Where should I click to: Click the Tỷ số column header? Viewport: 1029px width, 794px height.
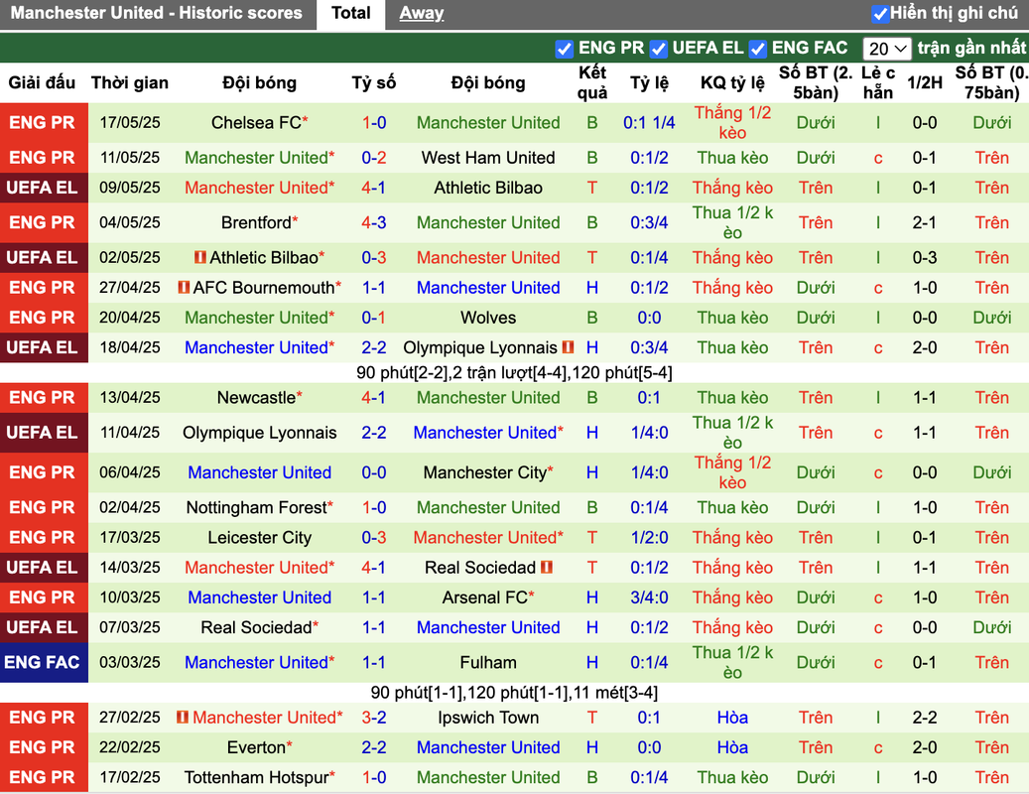point(374,82)
